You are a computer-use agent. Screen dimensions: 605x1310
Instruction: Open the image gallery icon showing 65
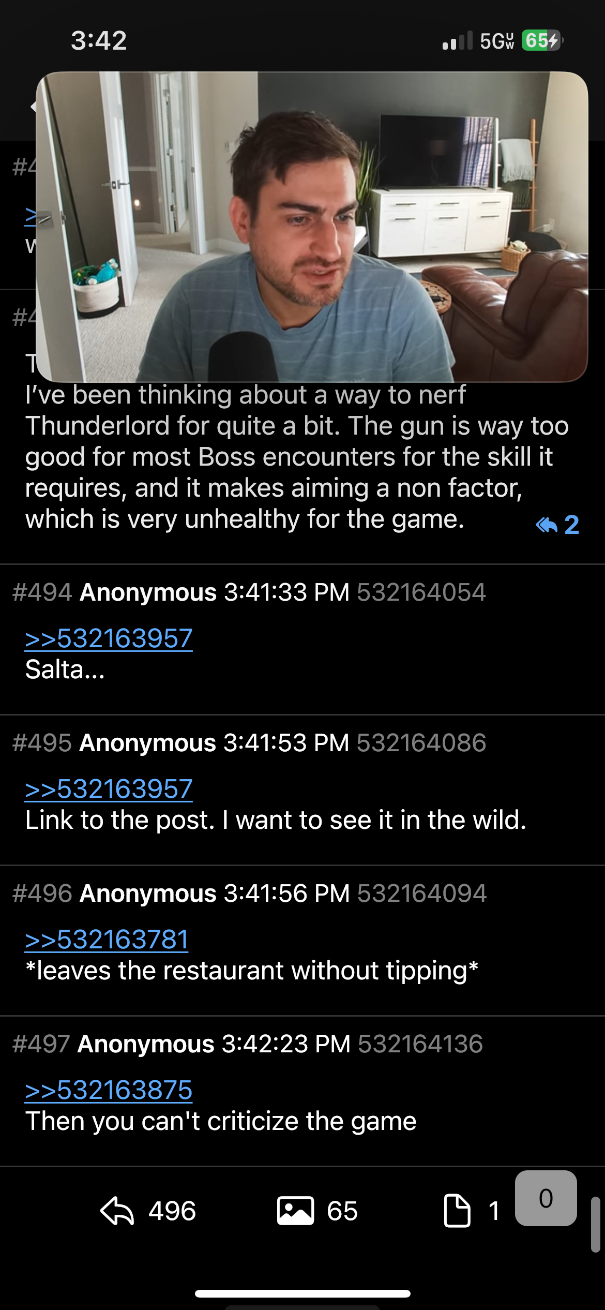295,1211
